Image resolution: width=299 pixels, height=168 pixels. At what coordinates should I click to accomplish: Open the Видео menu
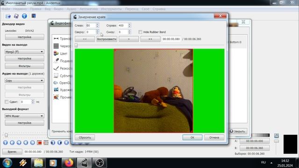(58, 9)
